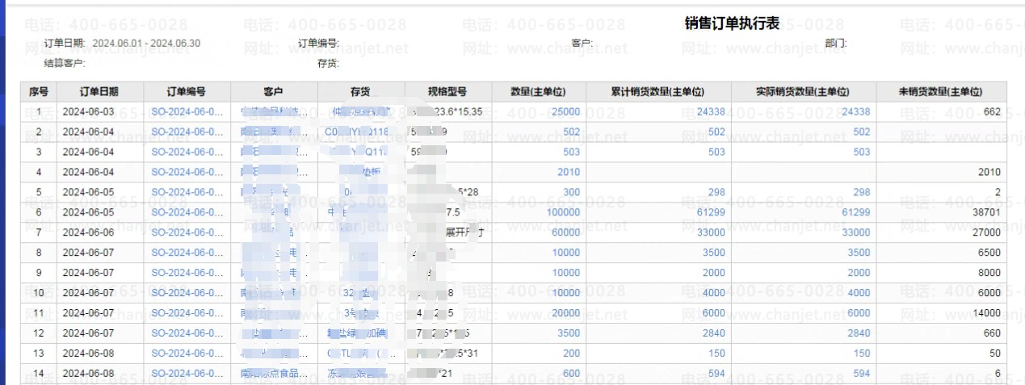The image size is (1025, 385).
Task: Click the 销售订单执行表 report title
Action: (732, 24)
